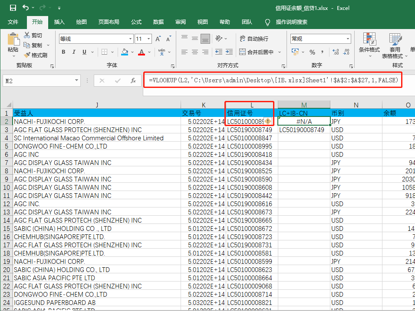The image size is (415, 311).
Task: Click the error warning icon beside L2
Action: [267, 122]
